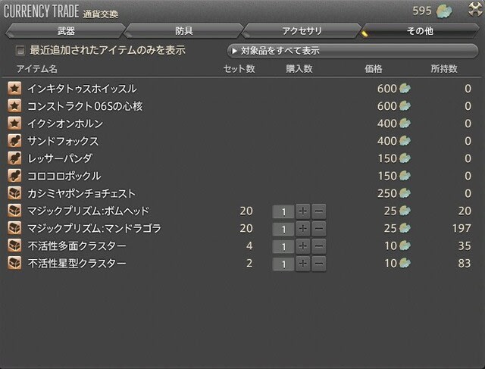Image resolution: width=485 pixels, height=369 pixels.
Task: Click the currency icon in カシミヤポンチョチェスト price
Action: 405,193
